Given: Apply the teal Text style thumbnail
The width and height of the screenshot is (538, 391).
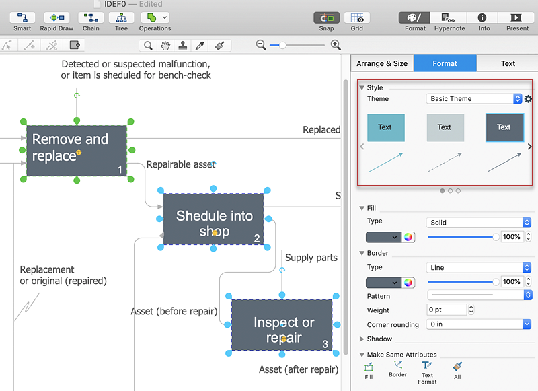Looking at the screenshot, I should pyautogui.click(x=385, y=128).
